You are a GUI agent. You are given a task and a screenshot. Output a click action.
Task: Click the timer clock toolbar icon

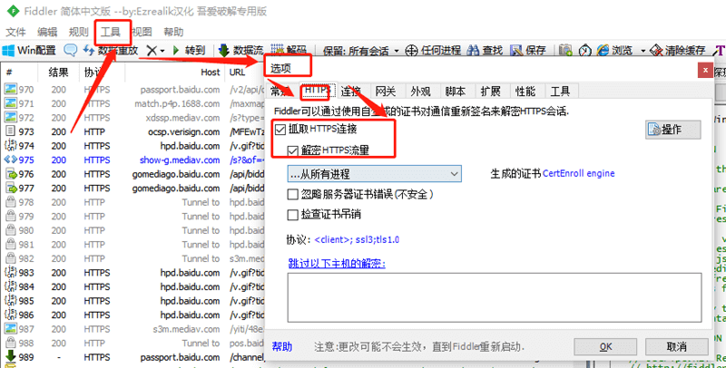click(x=585, y=51)
